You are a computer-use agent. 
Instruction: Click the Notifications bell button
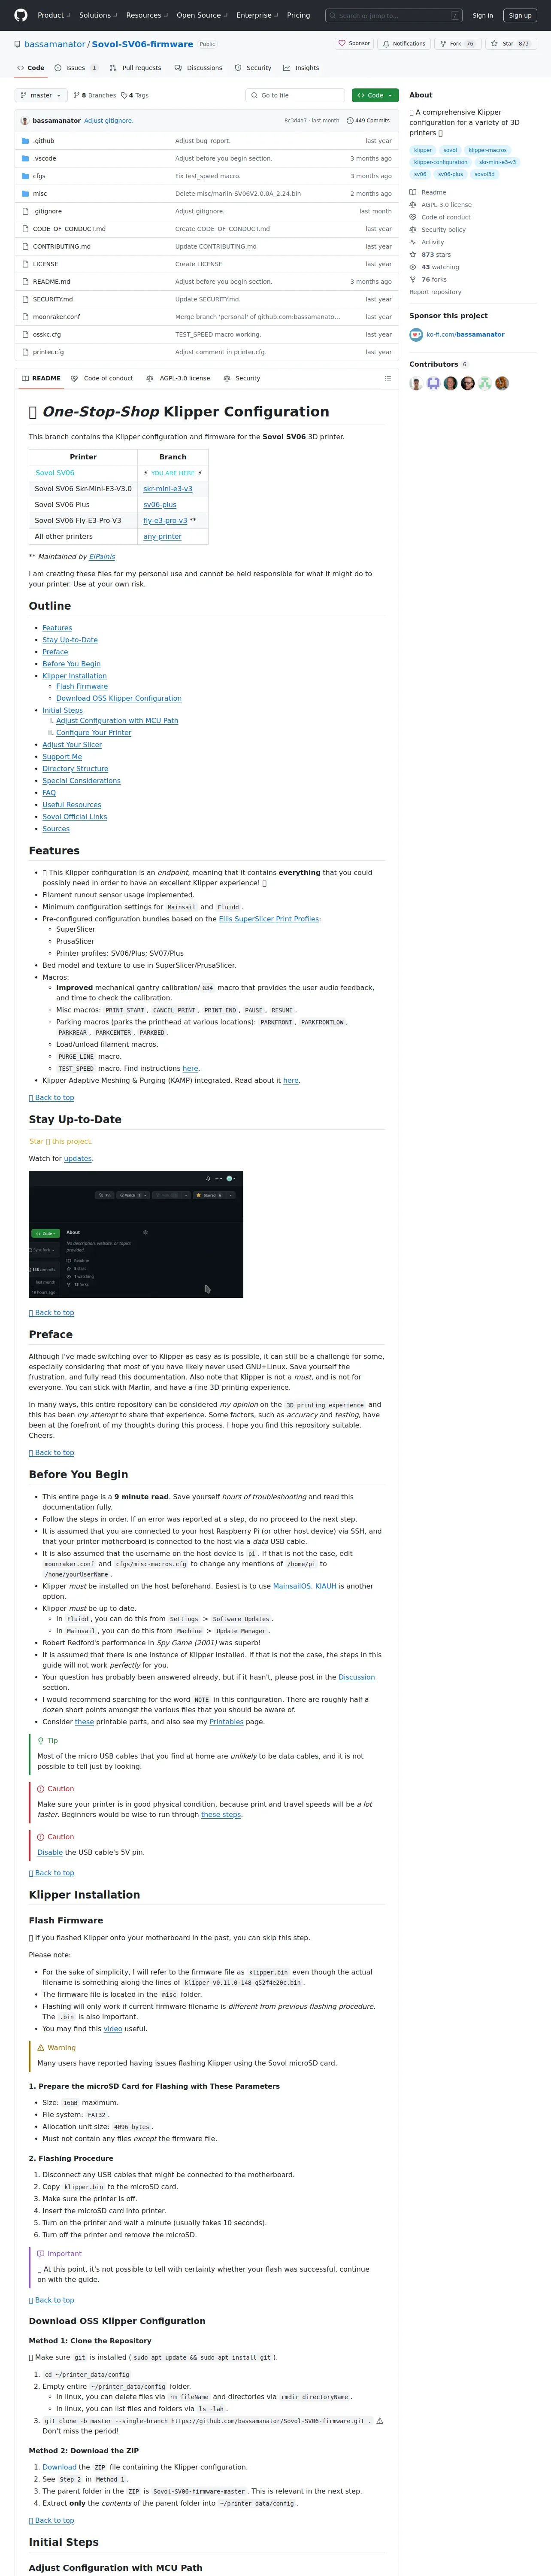(x=404, y=43)
